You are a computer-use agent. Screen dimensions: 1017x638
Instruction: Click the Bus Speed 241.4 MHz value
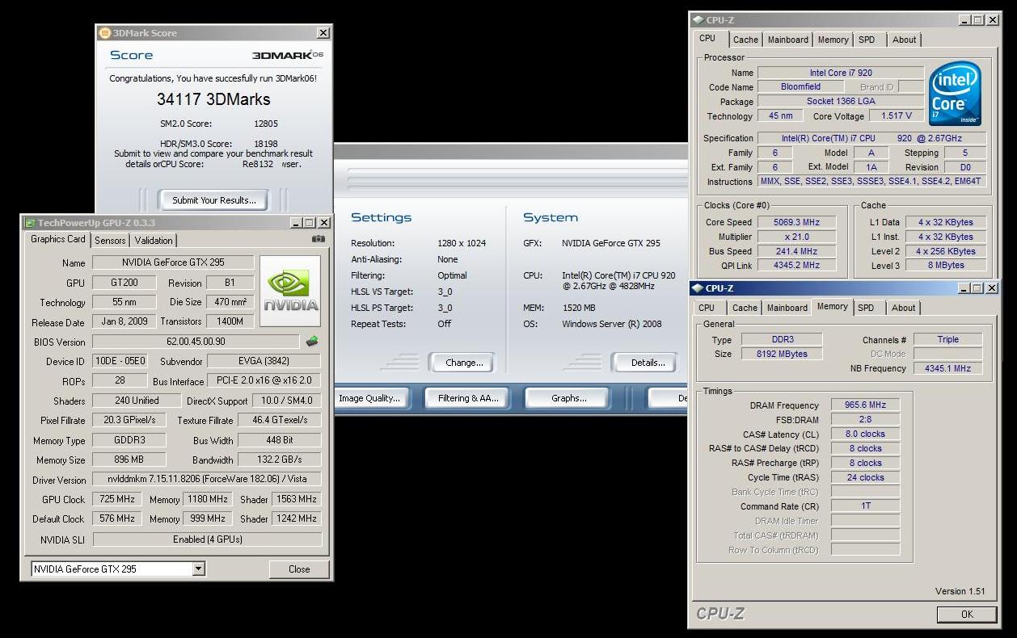click(796, 251)
